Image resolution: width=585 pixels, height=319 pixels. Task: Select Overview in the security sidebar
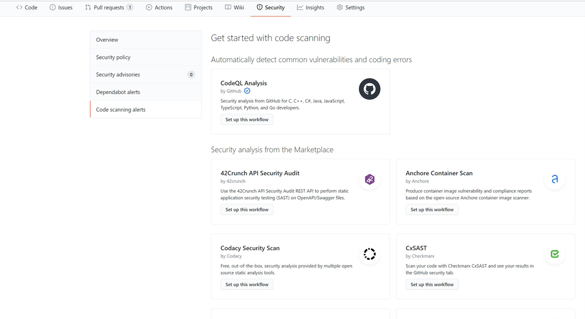[107, 40]
